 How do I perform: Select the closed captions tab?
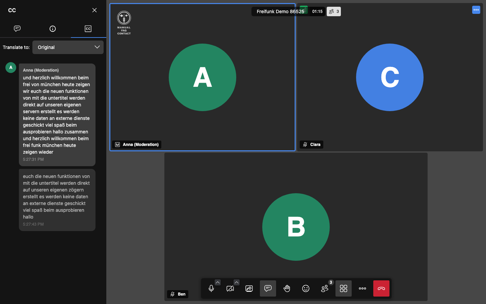[x=88, y=29]
